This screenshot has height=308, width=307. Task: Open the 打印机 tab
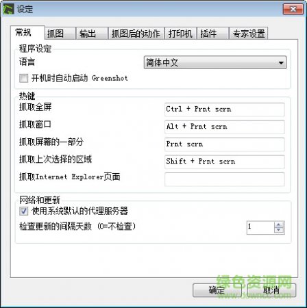click(x=180, y=34)
